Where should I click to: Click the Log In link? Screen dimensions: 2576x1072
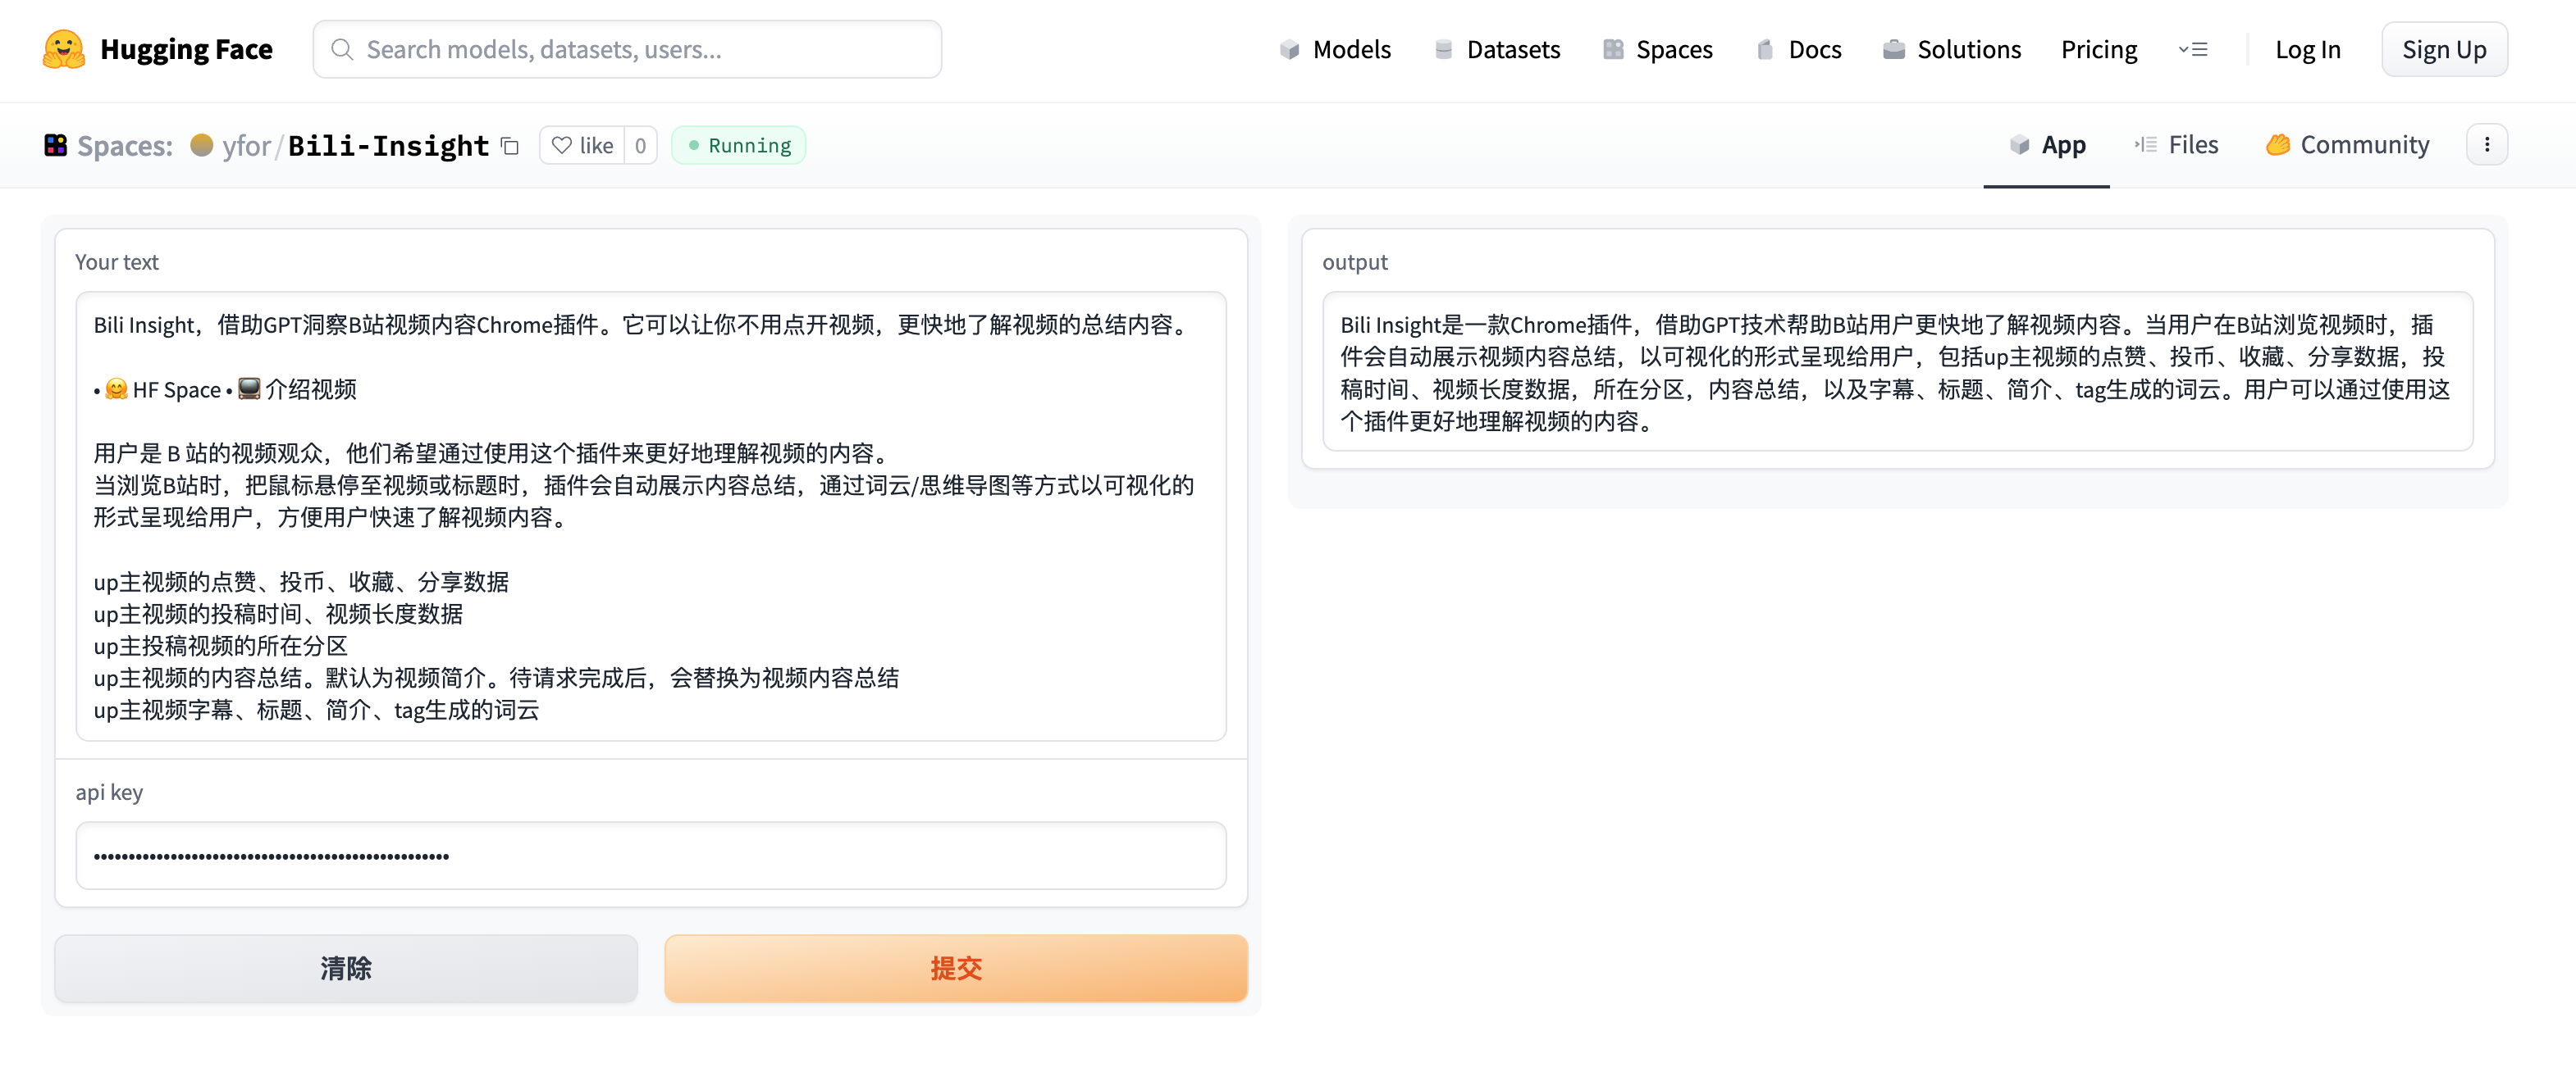click(2307, 49)
